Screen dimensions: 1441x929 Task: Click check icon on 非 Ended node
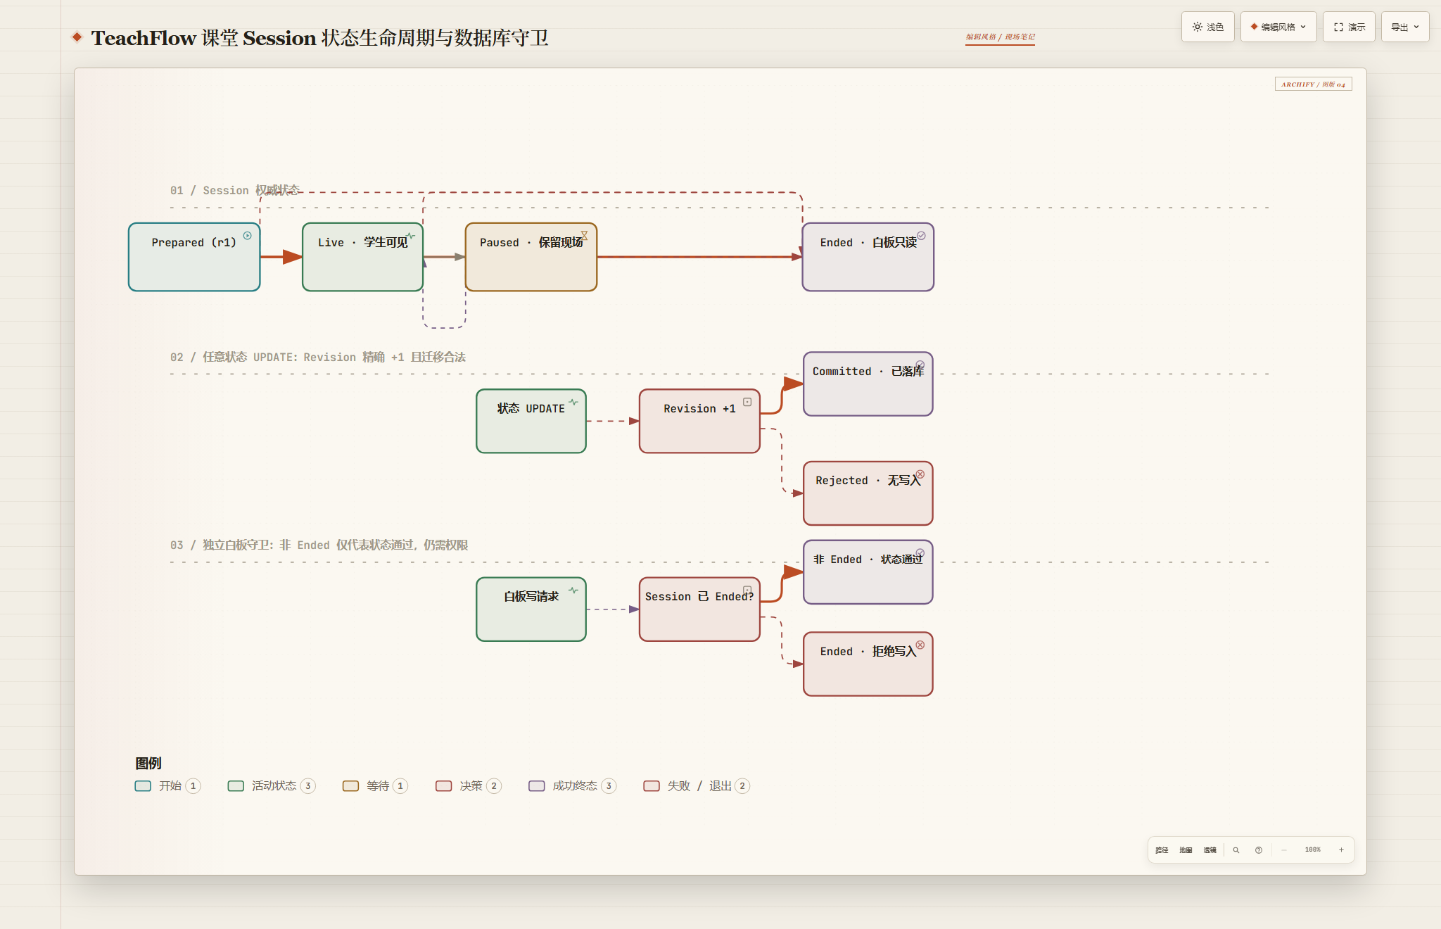[x=920, y=553]
